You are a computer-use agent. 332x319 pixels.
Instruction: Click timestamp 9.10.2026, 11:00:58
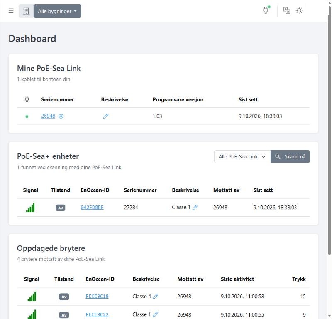coord(242,296)
